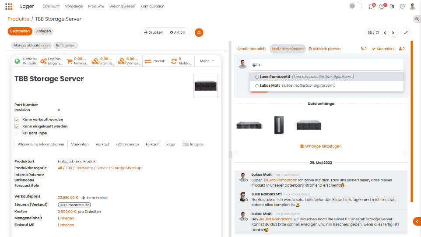This screenshot has width=421, height=237.
Task: Open the product category link
Action: 100,168
